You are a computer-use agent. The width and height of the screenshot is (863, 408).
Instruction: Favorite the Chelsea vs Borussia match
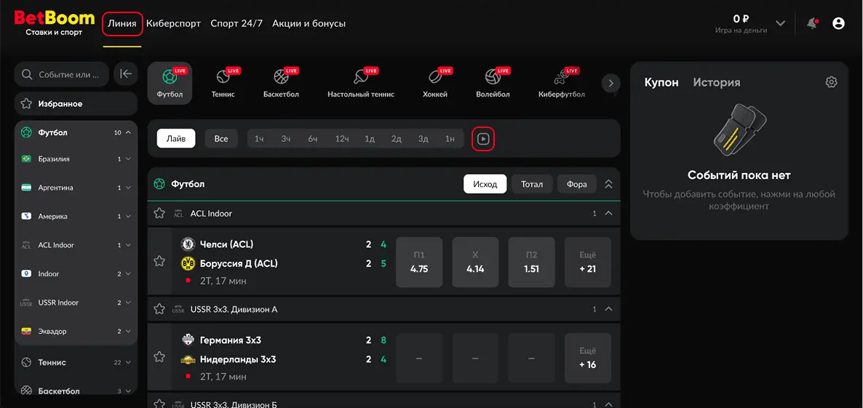(159, 261)
